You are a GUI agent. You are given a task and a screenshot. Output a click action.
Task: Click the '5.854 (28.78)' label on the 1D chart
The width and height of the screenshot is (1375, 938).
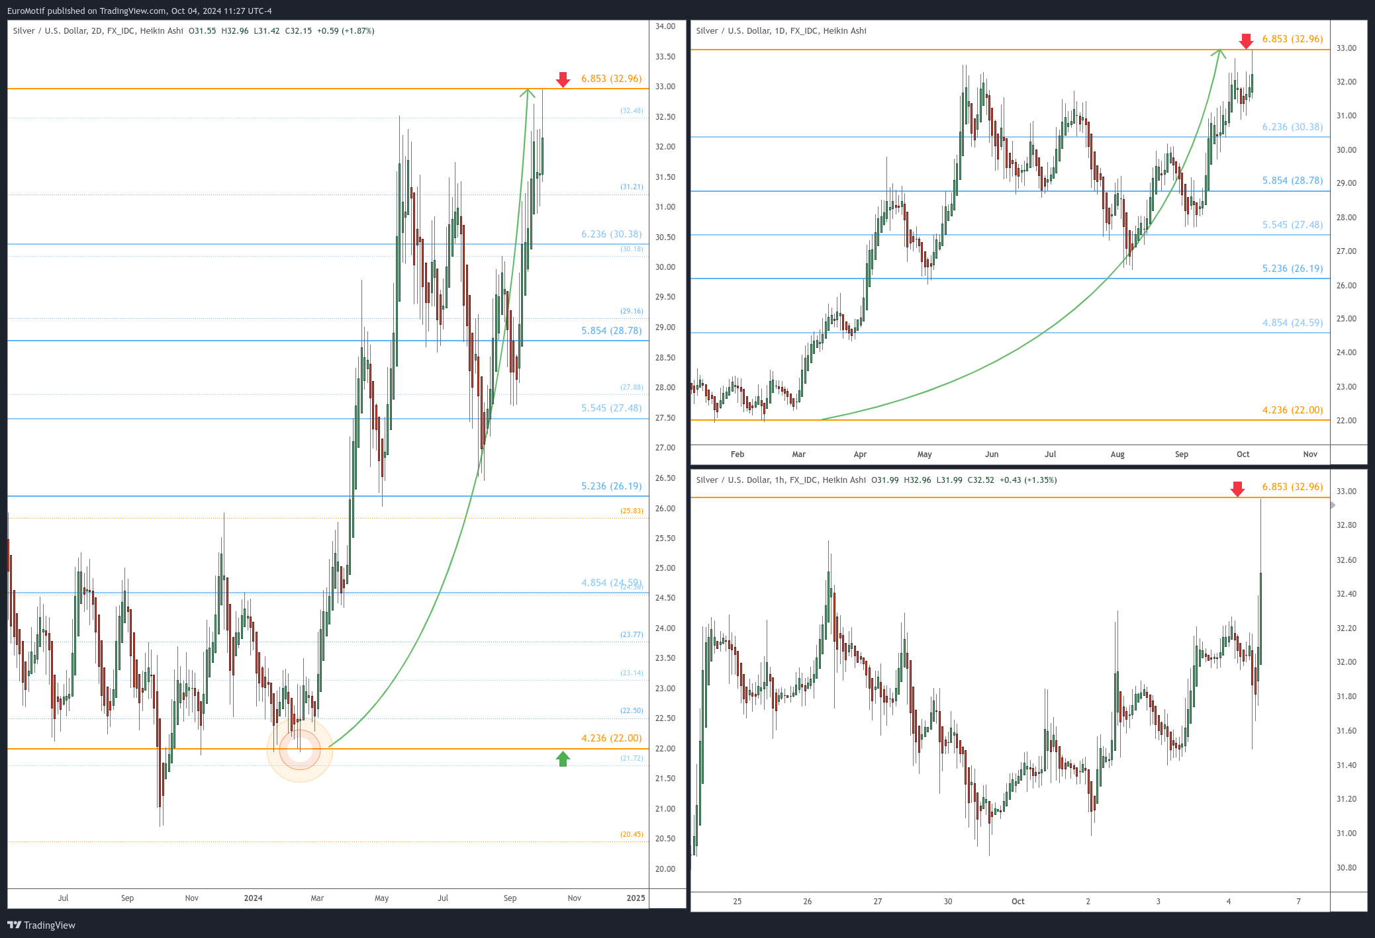tap(1292, 181)
